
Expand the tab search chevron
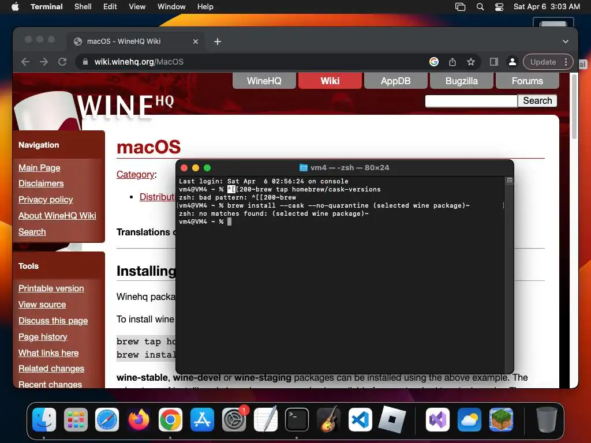click(x=566, y=42)
